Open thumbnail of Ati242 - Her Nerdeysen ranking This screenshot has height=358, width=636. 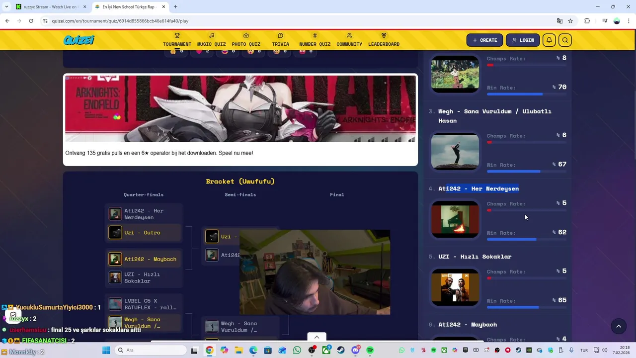click(455, 219)
